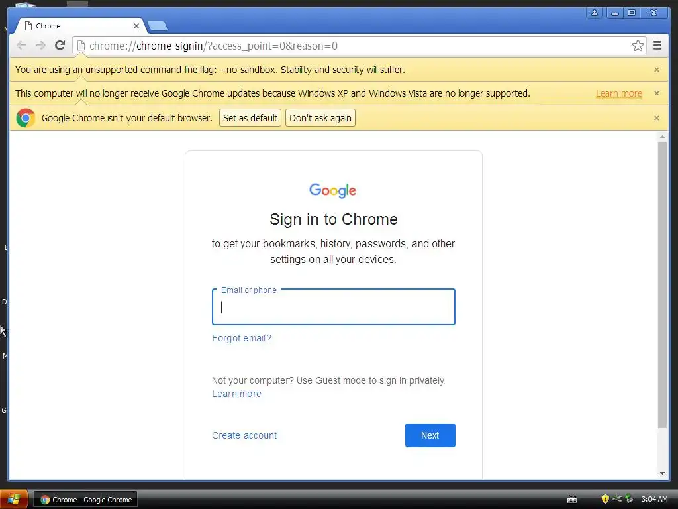Click the on-screen keyboard tray icon
Image resolution: width=678 pixels, height=509 pixels.
pos(572,500)
